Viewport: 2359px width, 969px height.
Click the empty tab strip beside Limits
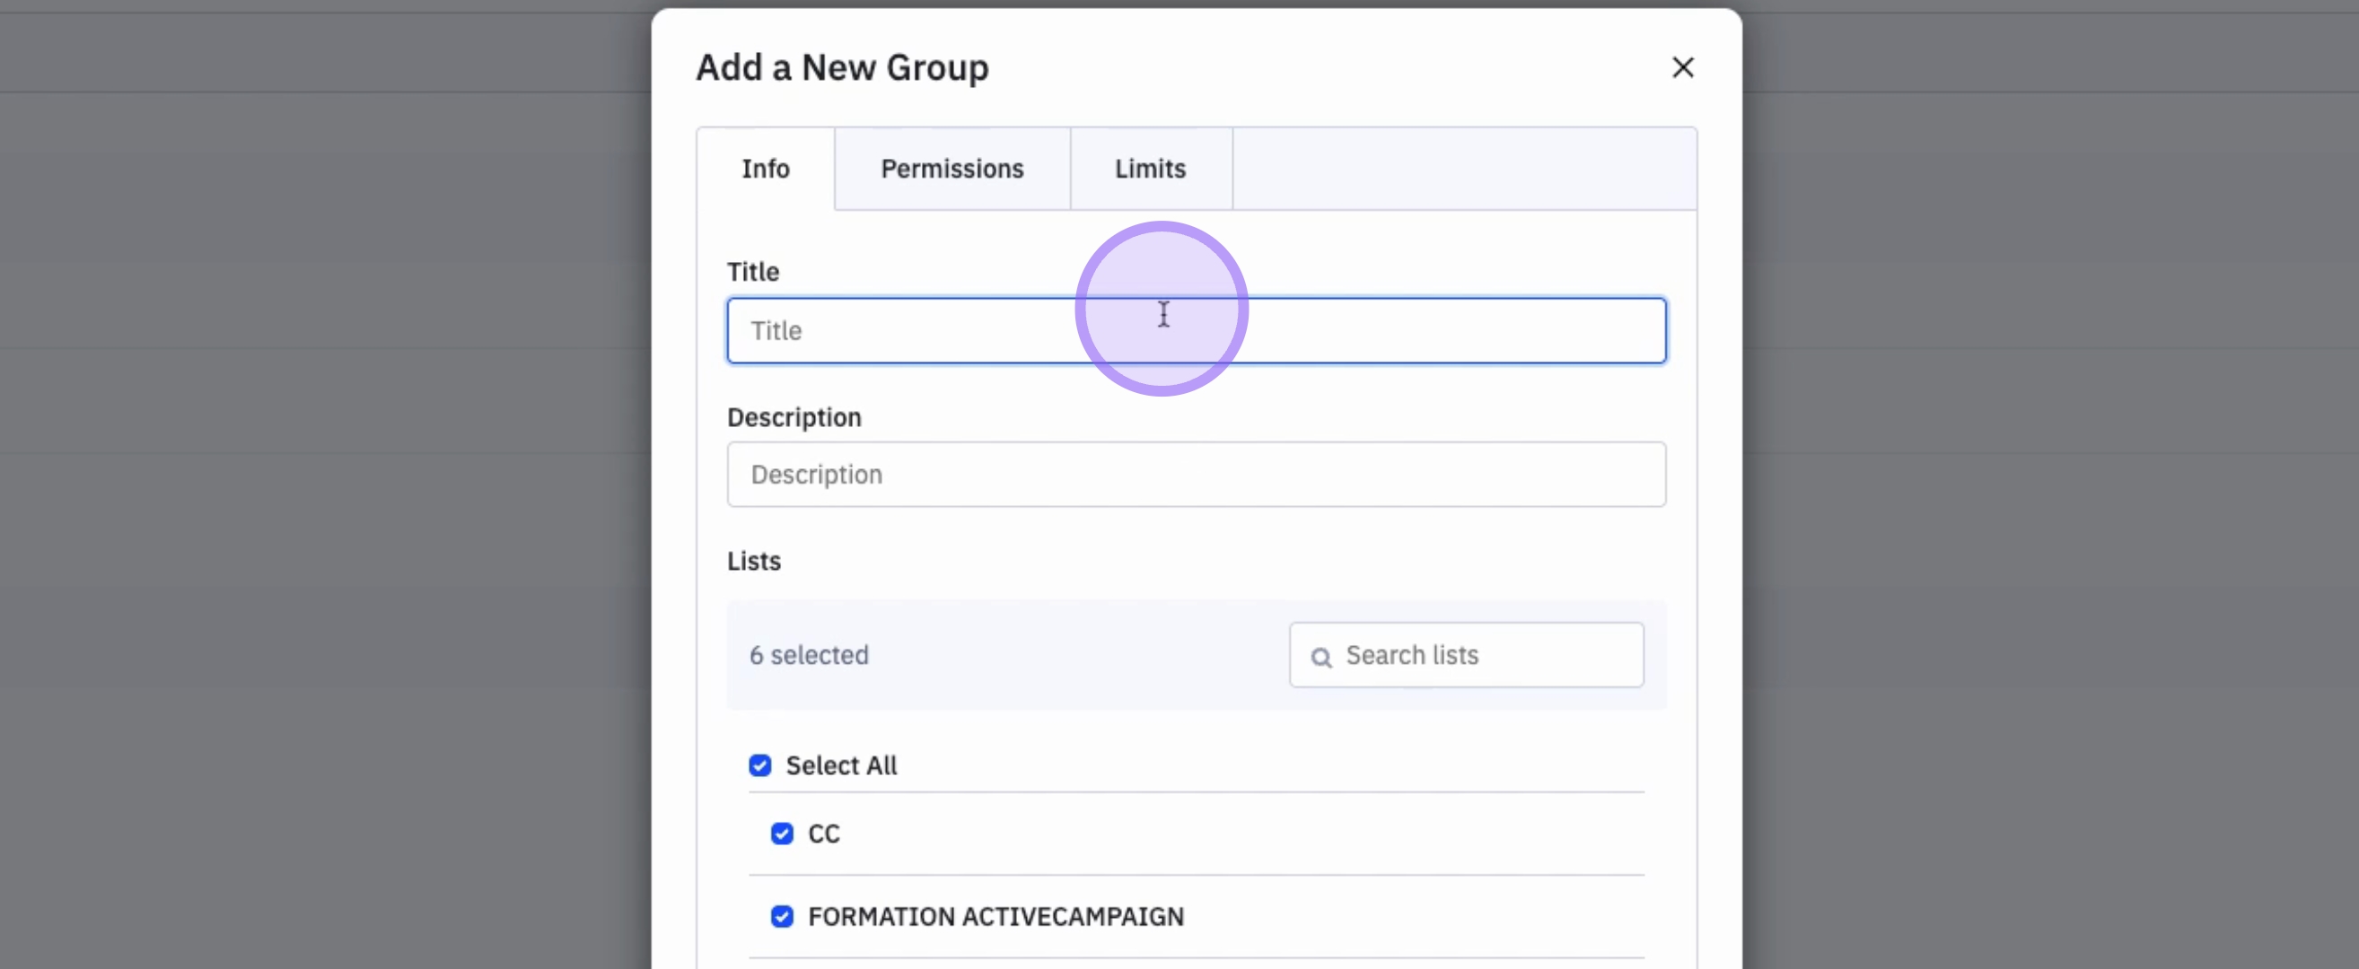[1462, 170]
